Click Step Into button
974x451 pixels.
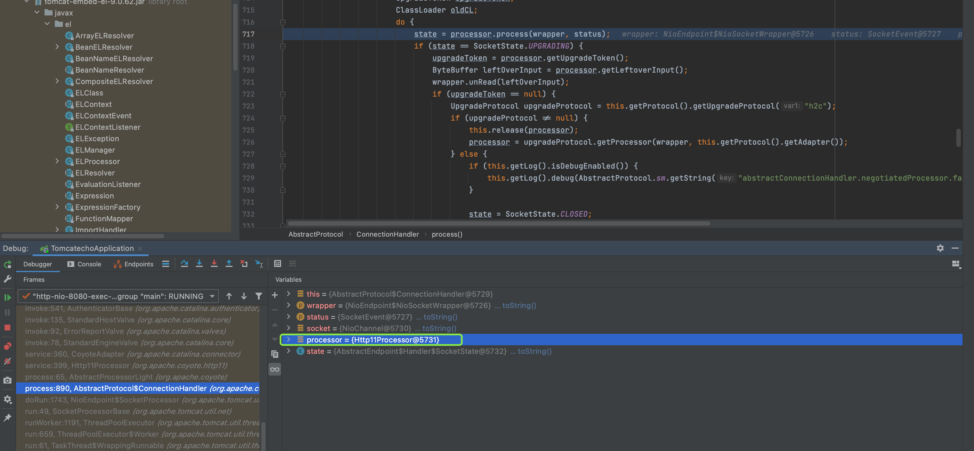199,264
